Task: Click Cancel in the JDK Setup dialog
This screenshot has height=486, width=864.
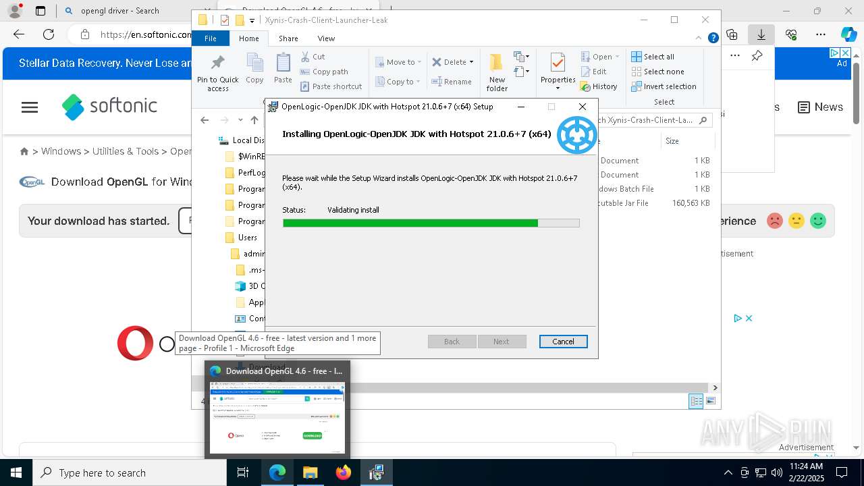Action: pos(563,342)
